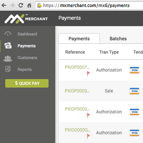Open payment reference PXIDP0007
The width and height of the screenshot is (143, 143).
pyautogui.click(x=77, y=67)
